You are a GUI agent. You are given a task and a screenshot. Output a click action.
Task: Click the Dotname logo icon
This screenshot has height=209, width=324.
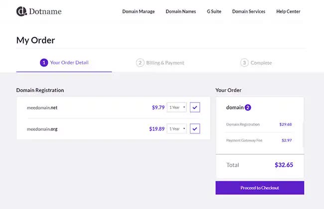click(21, 11)
